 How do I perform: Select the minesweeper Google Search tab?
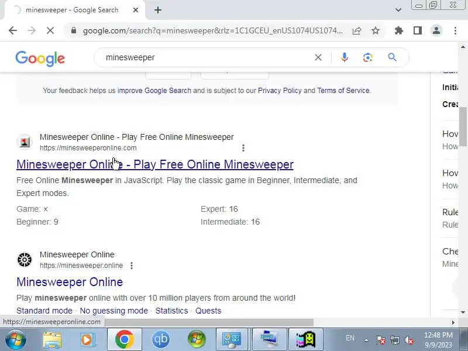coord(72,10)
